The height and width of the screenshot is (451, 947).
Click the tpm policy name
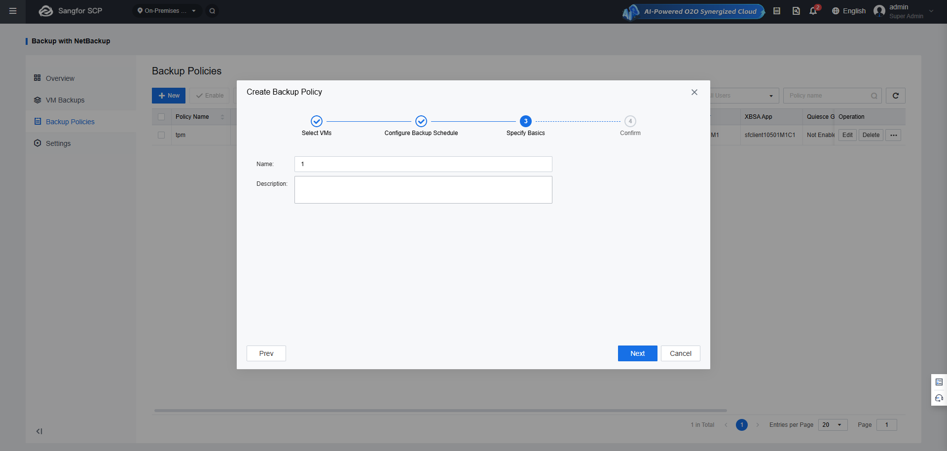(x=181, y=135)
